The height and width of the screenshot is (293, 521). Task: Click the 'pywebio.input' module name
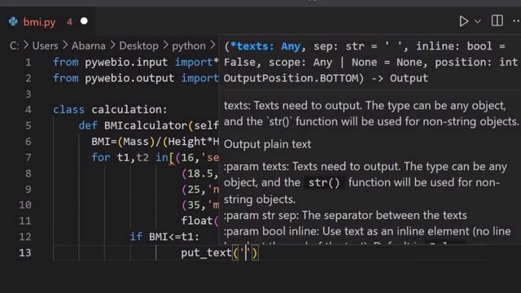(x=126, y=62)
